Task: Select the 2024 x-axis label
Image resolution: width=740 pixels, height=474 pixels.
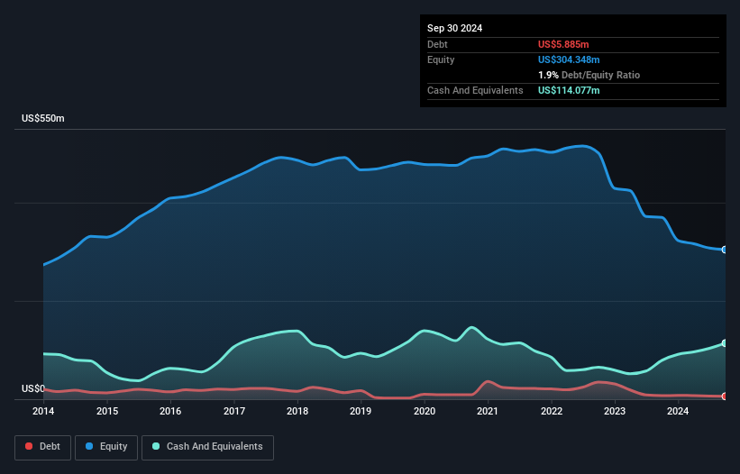Action: pyautogui.click(x=678, y=411)
